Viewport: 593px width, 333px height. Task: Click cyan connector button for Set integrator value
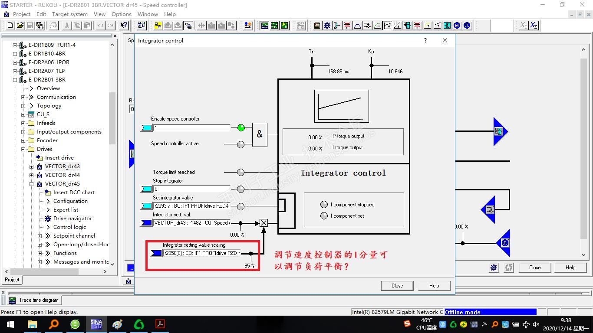147,206
